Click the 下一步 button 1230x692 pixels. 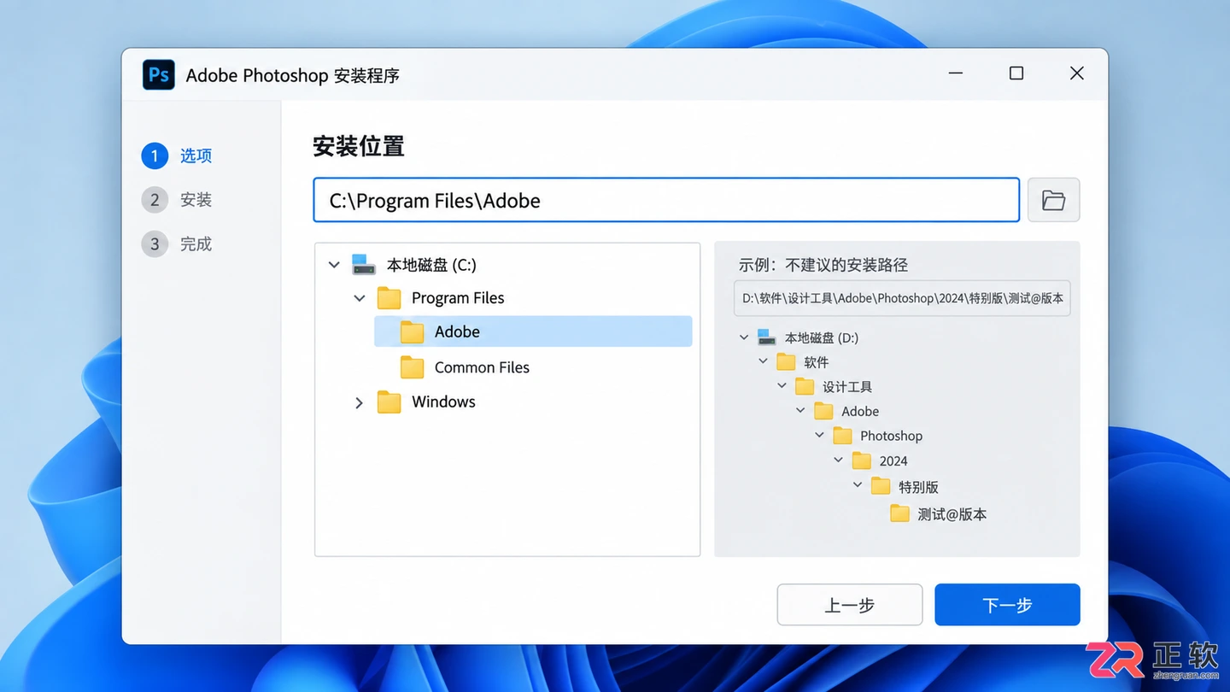(1007, 605)
